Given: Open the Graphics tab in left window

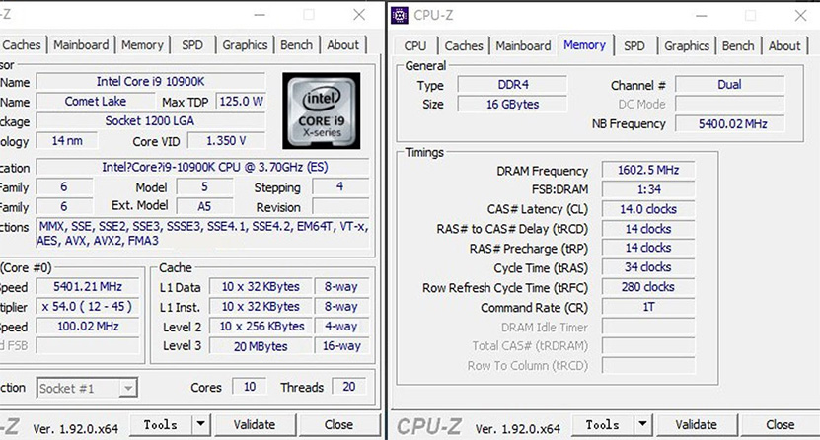Looking at the screenshot, I should [x=245, y=45].
